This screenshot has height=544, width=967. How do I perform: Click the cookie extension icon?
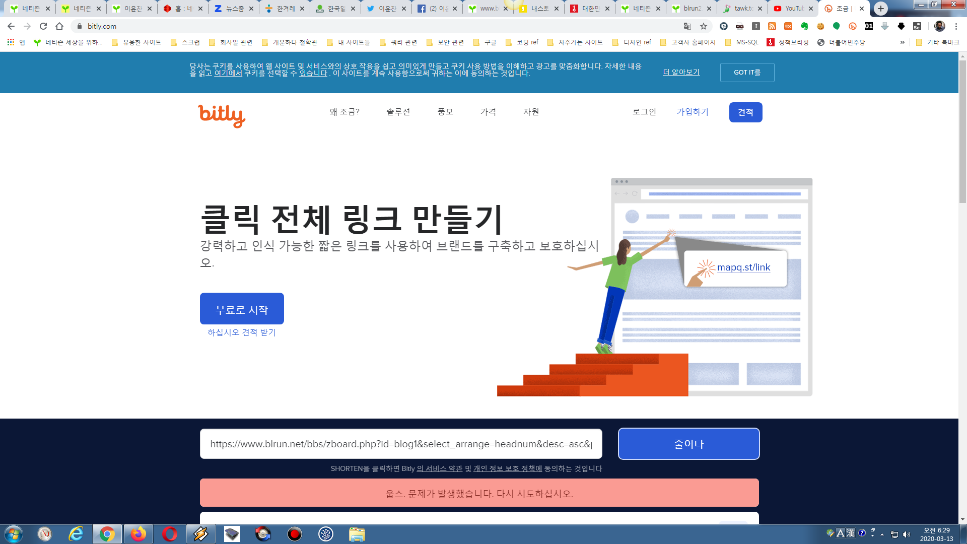(820, 26)
